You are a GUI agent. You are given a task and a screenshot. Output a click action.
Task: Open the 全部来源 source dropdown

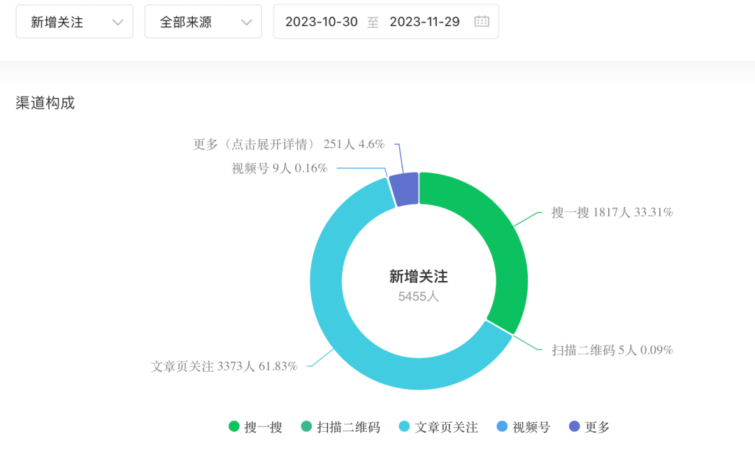click(203, 21)
